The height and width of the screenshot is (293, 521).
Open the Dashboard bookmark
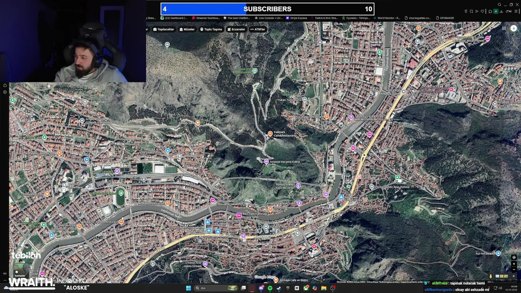click(174, 18)
